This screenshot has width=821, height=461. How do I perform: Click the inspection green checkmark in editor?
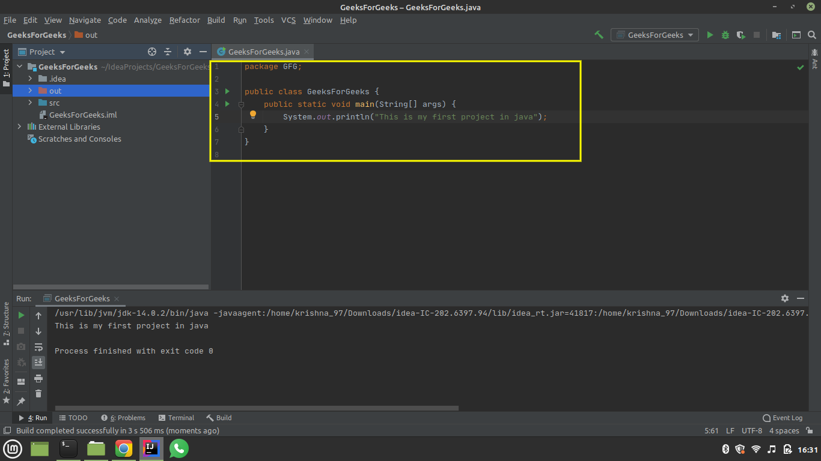tap(801, 68)
